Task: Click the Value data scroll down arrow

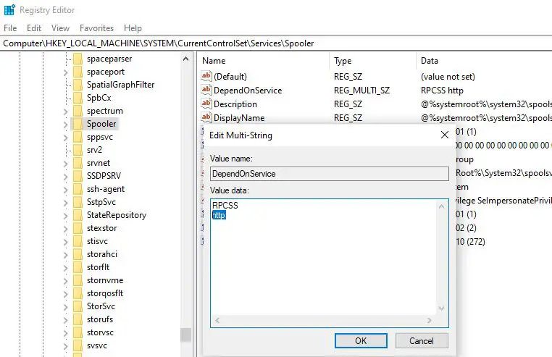Action: click(x=441, y=308)
